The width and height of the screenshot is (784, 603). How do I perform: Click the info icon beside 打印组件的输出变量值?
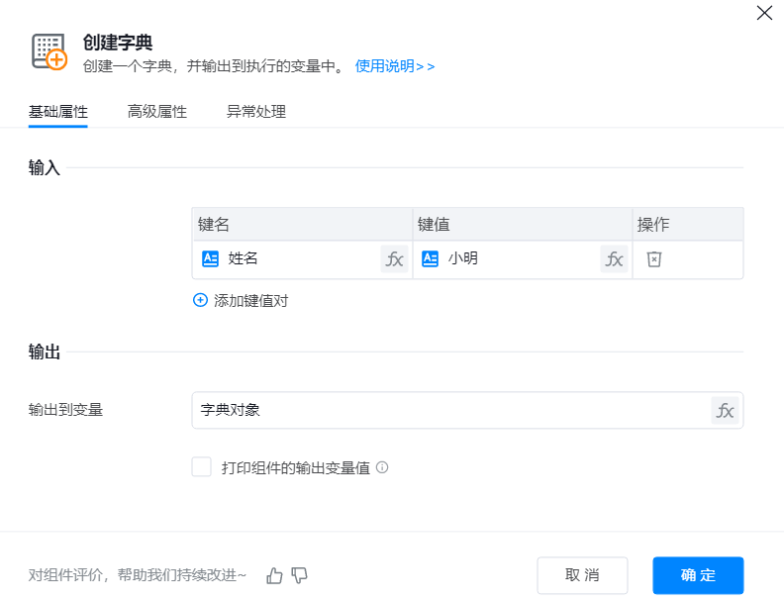382,467
